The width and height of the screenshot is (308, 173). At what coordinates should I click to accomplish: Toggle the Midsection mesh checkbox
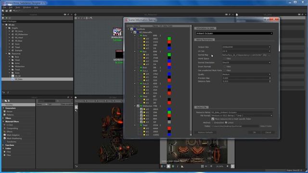pos(138,106)
